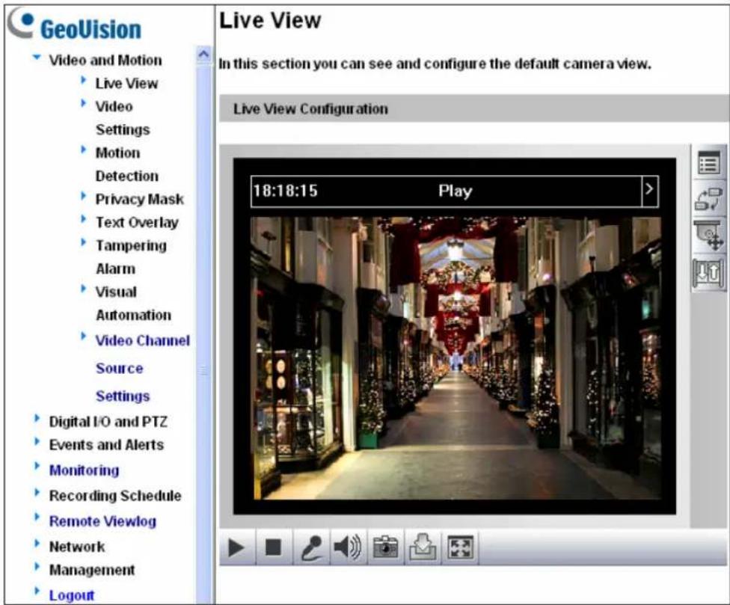Open Visual Automation settings

[x=133, y=304]
